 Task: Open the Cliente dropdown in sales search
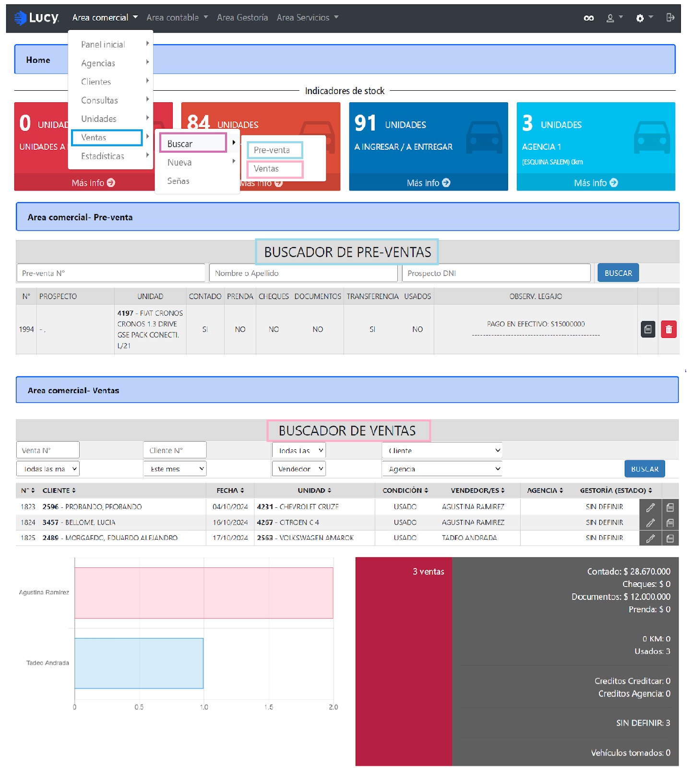point(442,451)
